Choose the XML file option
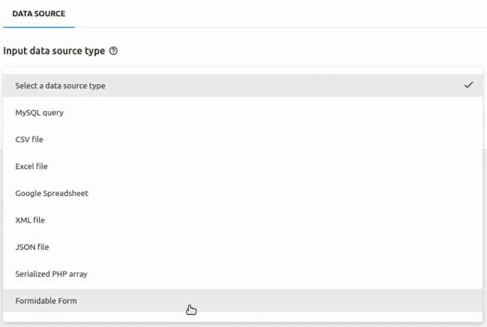The image size is (487, 327). pyautogui.click(x=243, y=220)
